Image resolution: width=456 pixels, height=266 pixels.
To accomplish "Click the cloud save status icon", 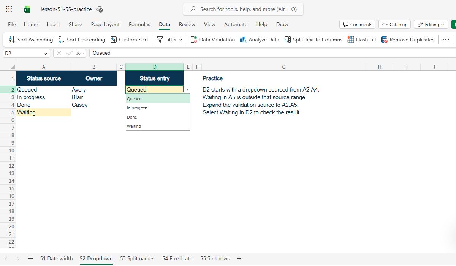I will coord(100,9).
